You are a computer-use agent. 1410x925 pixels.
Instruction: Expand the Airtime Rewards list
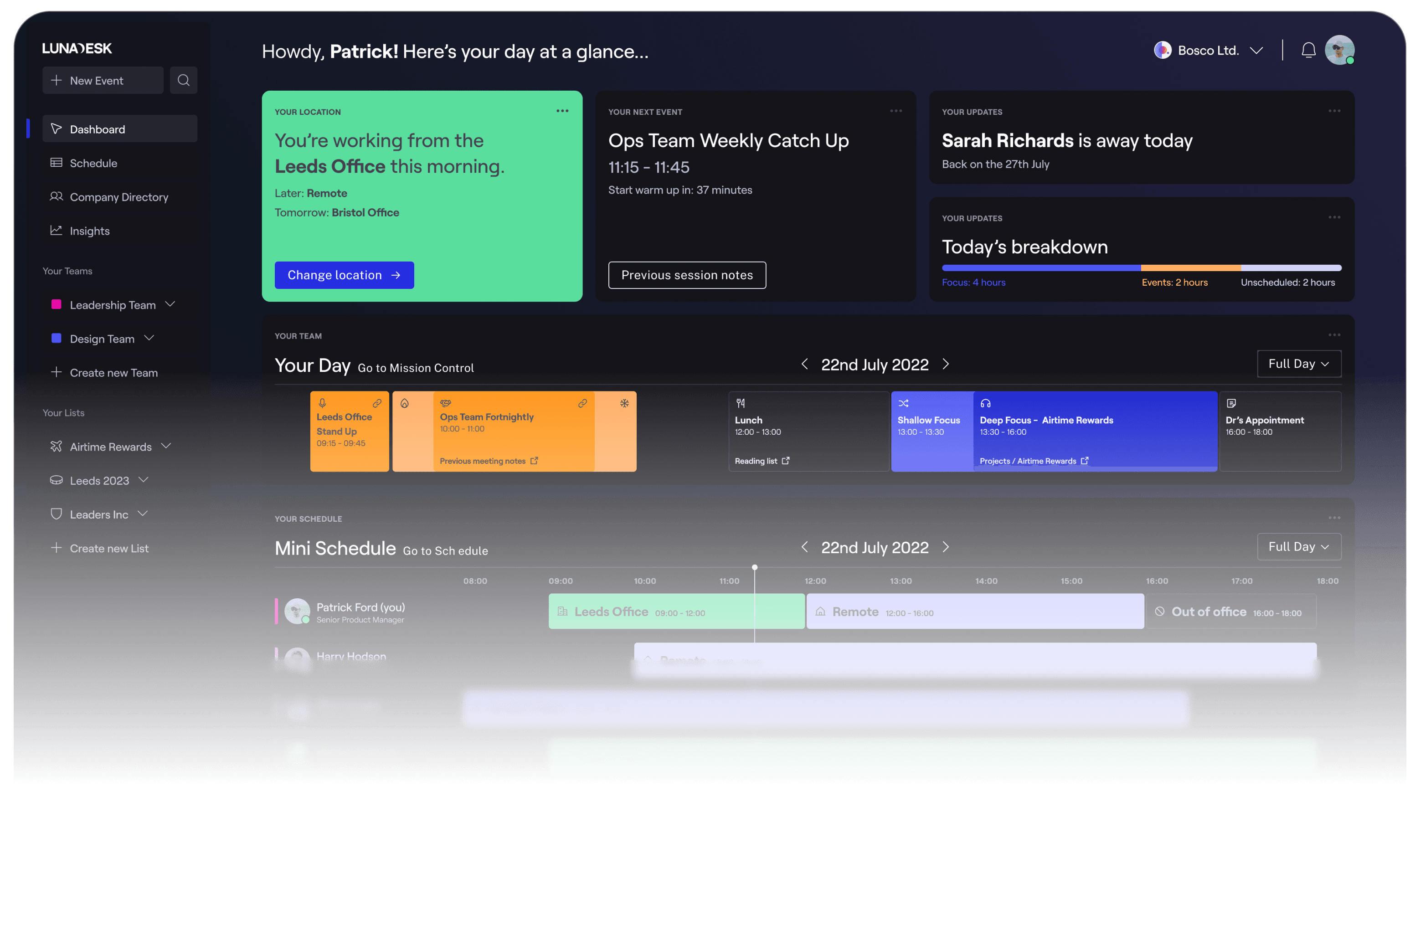click(x=166, y=446)
